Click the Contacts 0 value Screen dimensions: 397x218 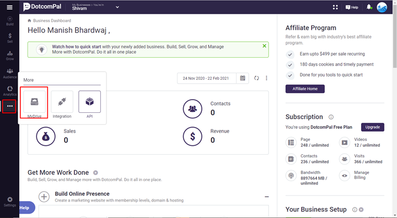213,112
